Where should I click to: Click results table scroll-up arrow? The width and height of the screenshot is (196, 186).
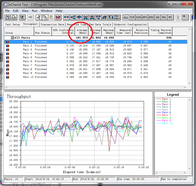pos(189,29)
